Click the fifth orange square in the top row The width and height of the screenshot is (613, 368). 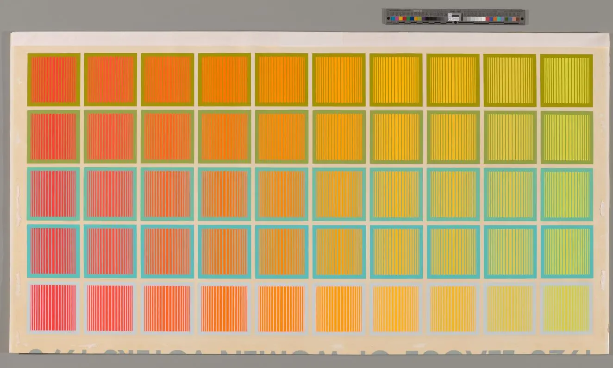point(281,80)
